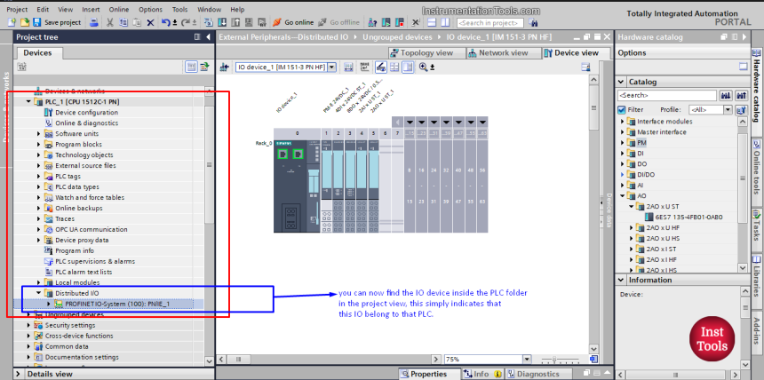This screenshot has height=380, width=764.
Task: Click the Print icon in the toolbar
Action: [92, 21]
